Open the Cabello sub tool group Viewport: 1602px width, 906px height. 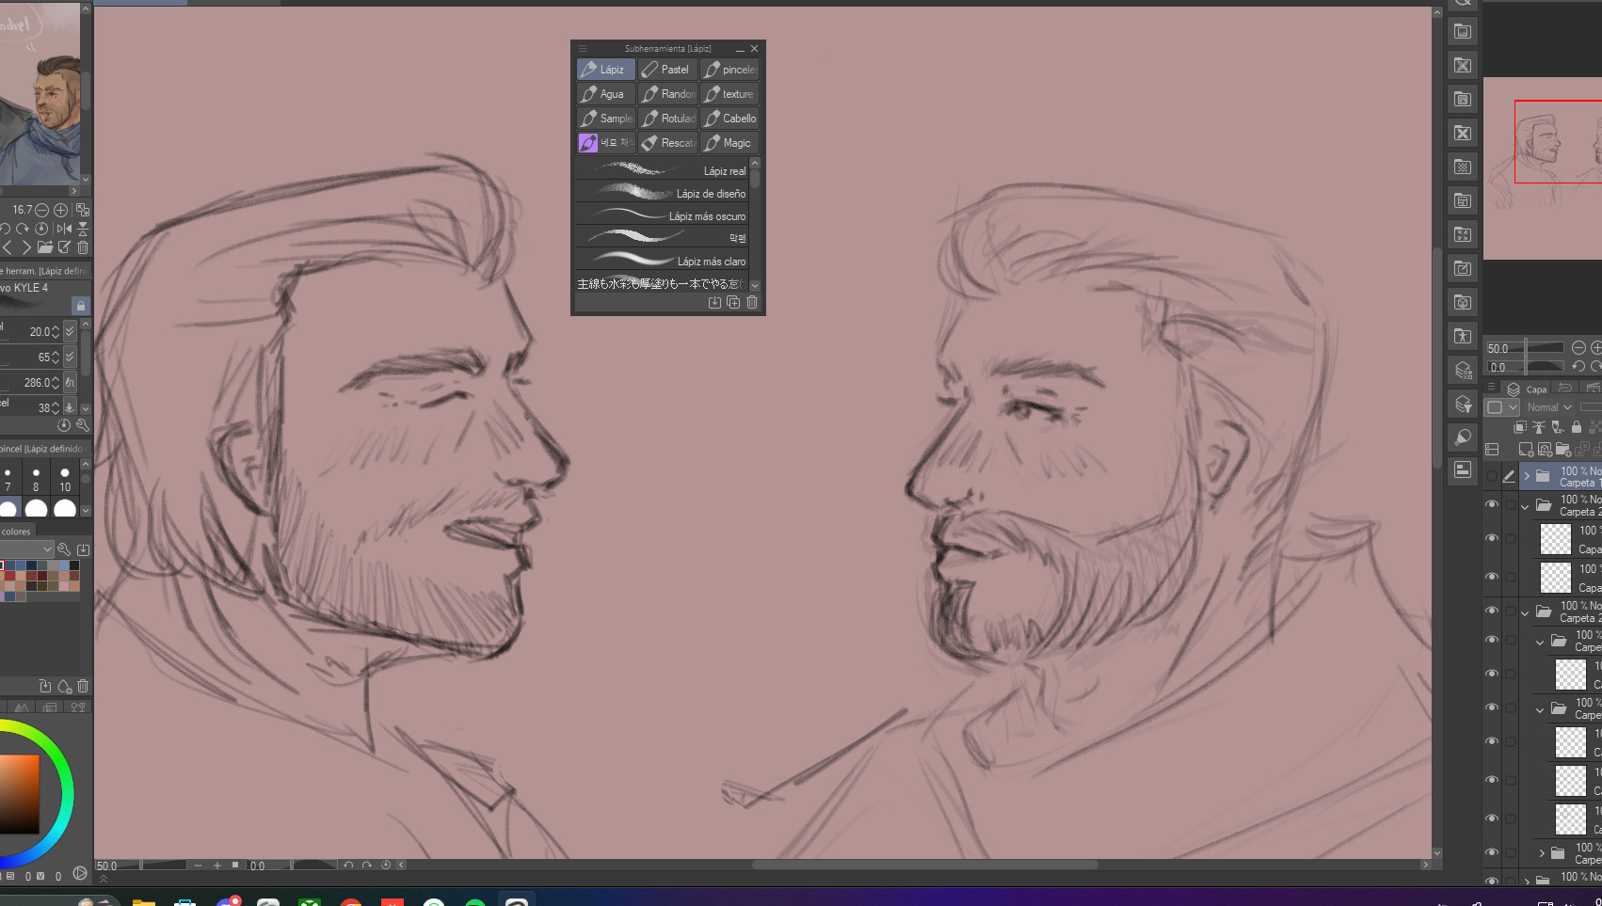point(729,119)
